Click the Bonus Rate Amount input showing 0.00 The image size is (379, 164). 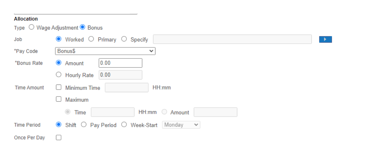120,63
